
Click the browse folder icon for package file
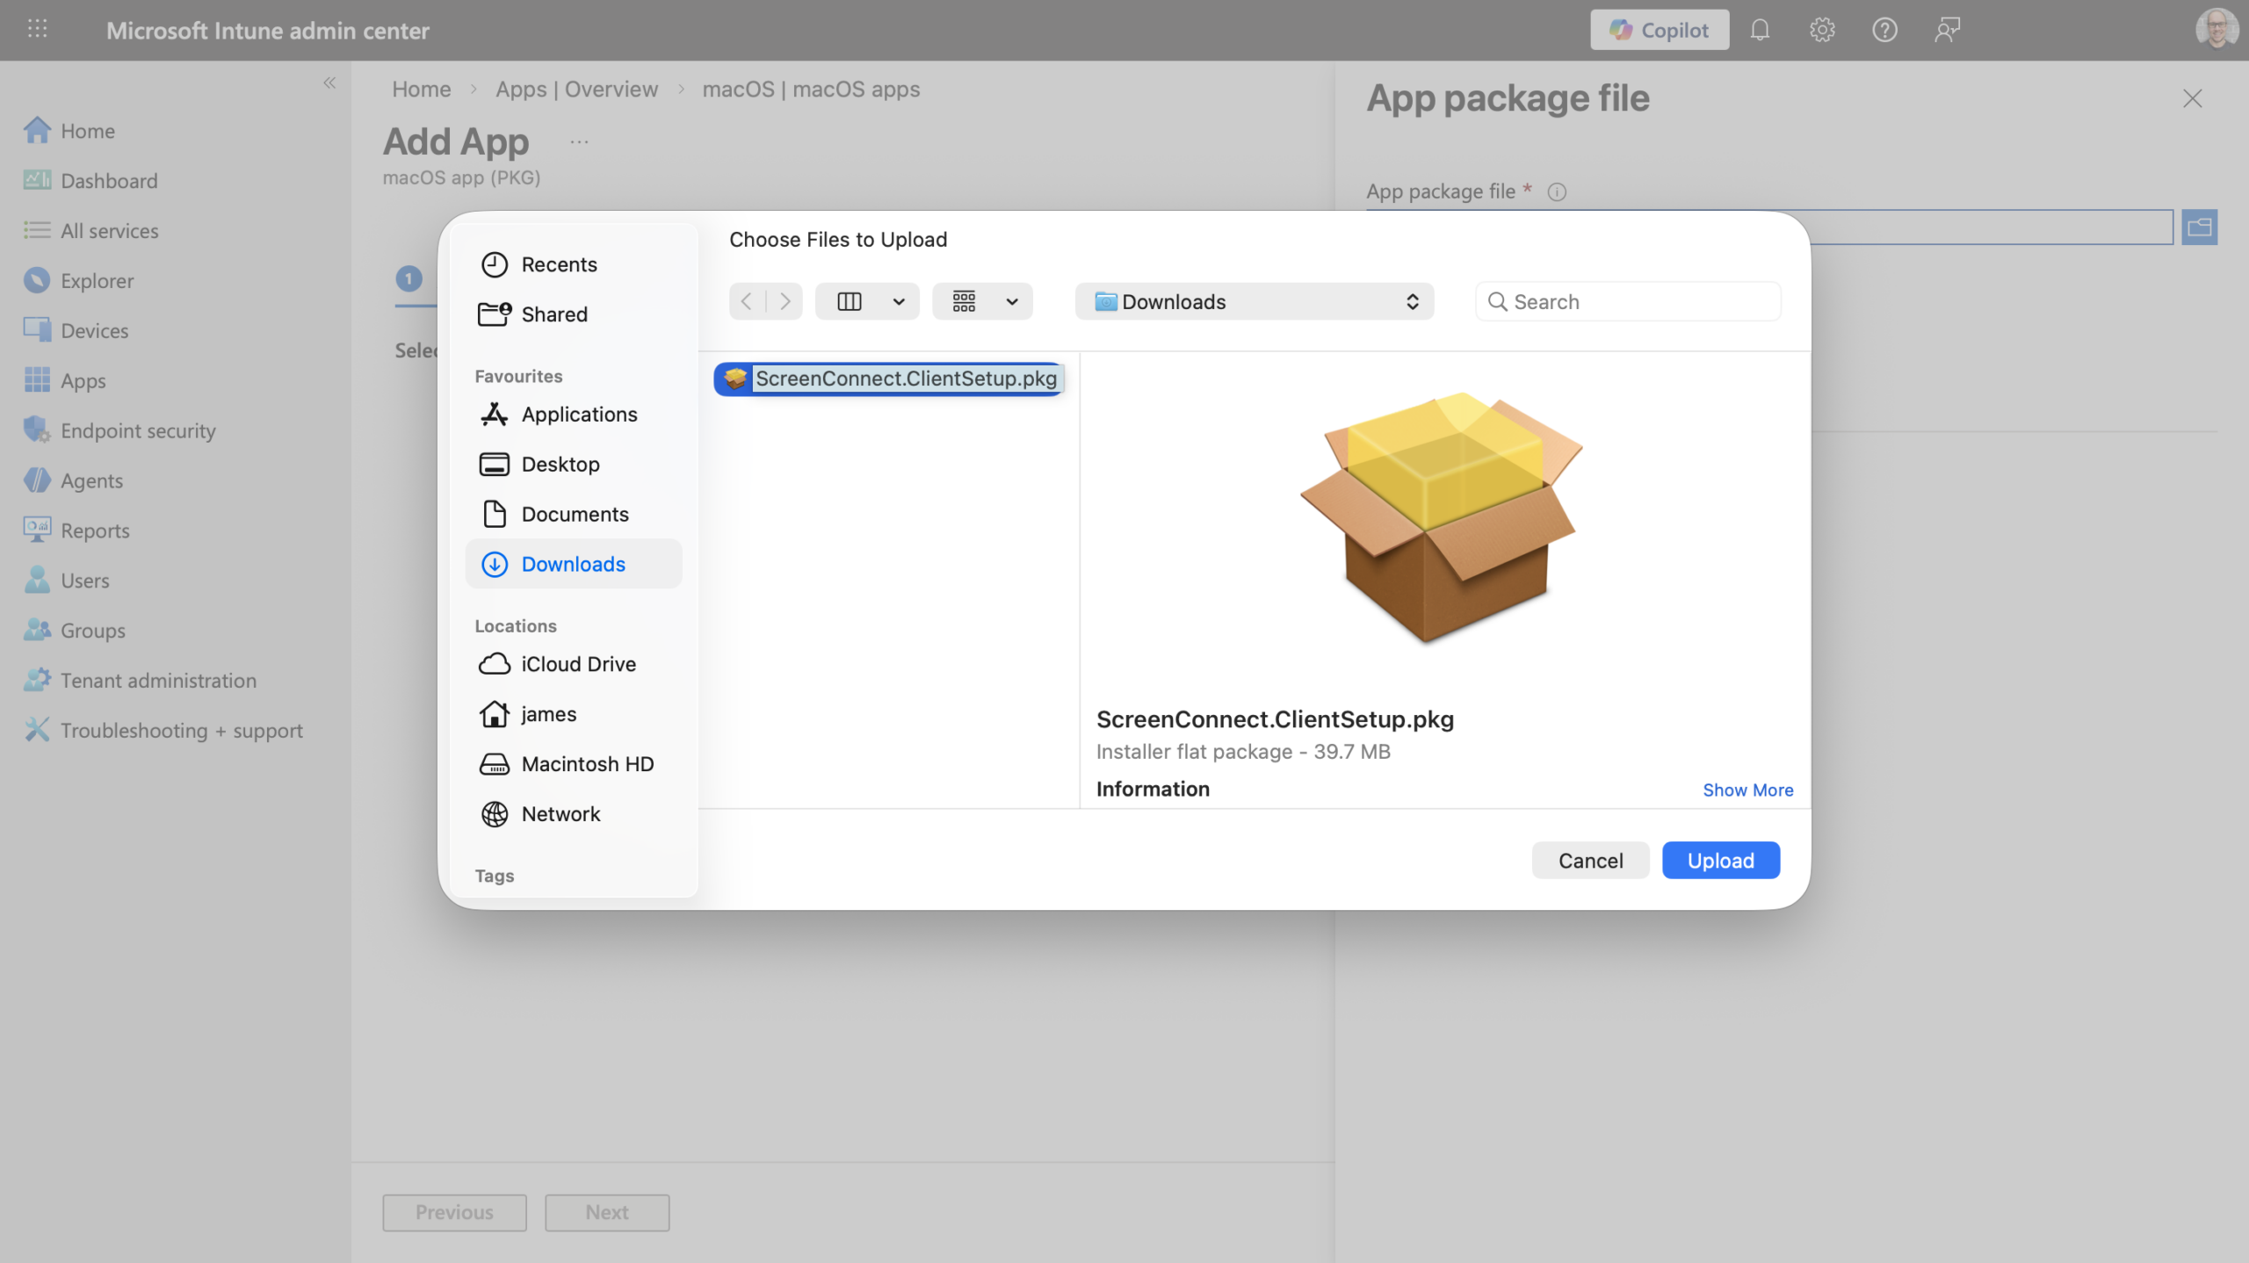tap(2199, 227)
